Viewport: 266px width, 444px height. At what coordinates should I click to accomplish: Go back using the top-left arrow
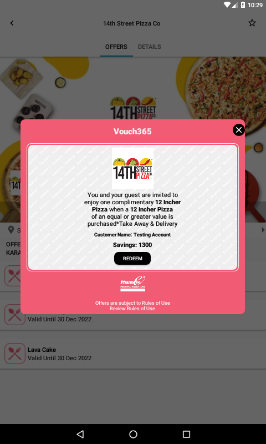(12, 23)
